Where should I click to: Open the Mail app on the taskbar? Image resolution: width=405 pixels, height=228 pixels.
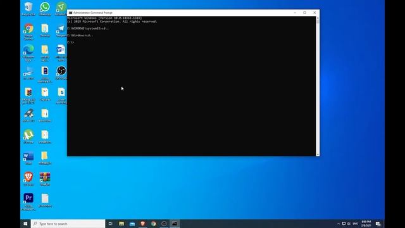132,224
